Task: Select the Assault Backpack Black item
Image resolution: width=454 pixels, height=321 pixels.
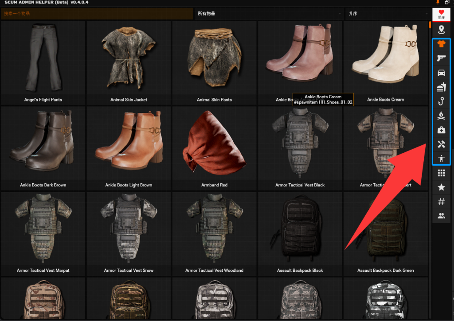Action: point(300,234)
